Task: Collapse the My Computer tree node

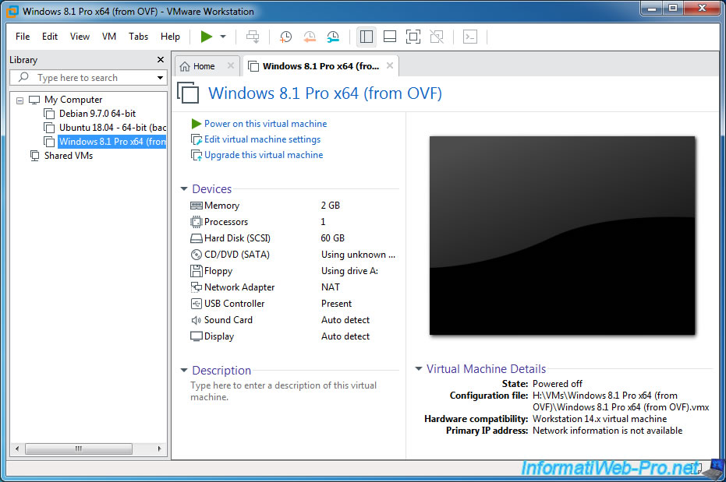Action: [x=20, y=100]
